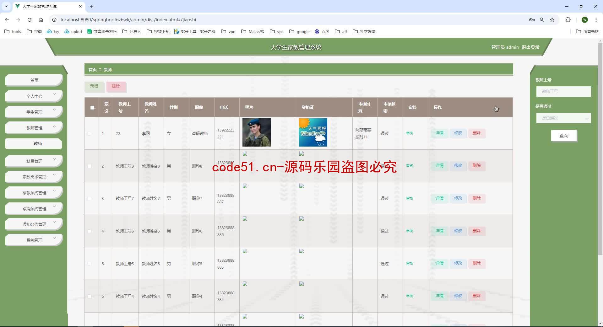Check the checkbox for row 教师工号6
The width and height of the screenshot is (603, 327).
click(89, 231)
